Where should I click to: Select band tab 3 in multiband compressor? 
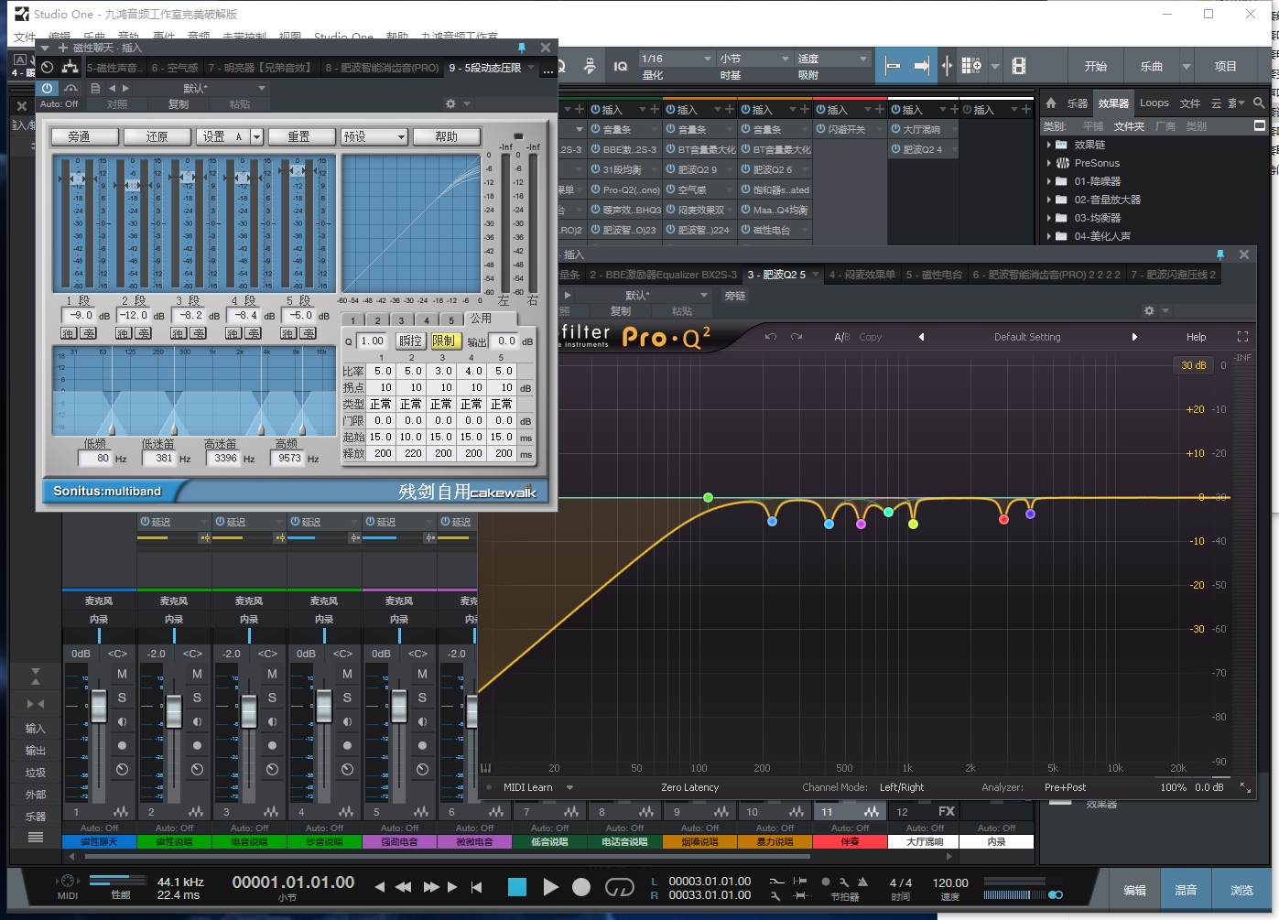(401, 320)
